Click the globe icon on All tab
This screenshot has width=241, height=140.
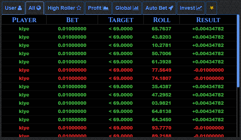(x=39, y=8)
